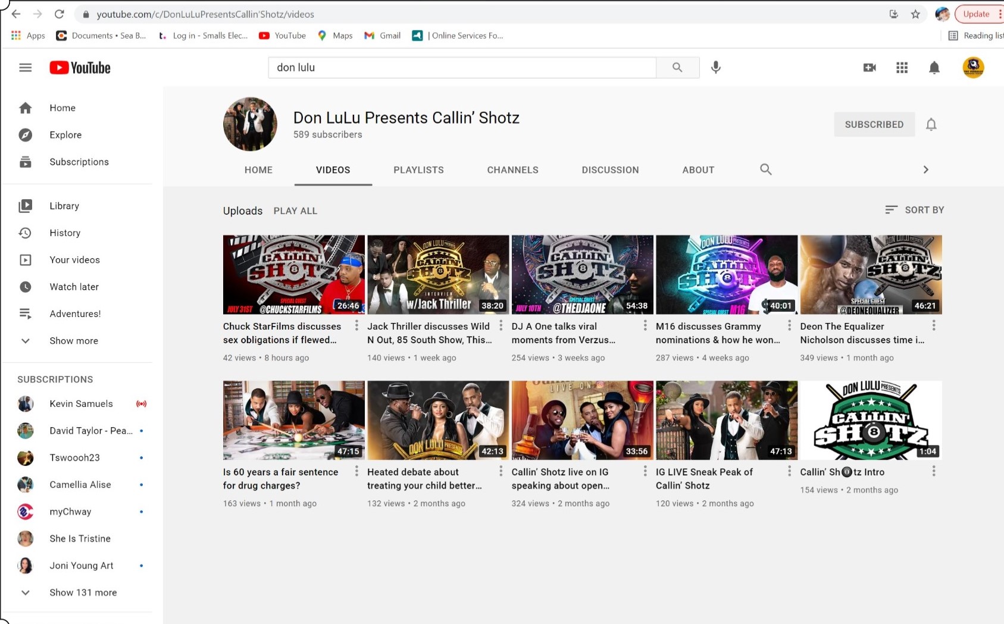1004x624 pixels.
Task: Open the Callin' Shotz Intro thumbnail
Action: coord(871,421)
